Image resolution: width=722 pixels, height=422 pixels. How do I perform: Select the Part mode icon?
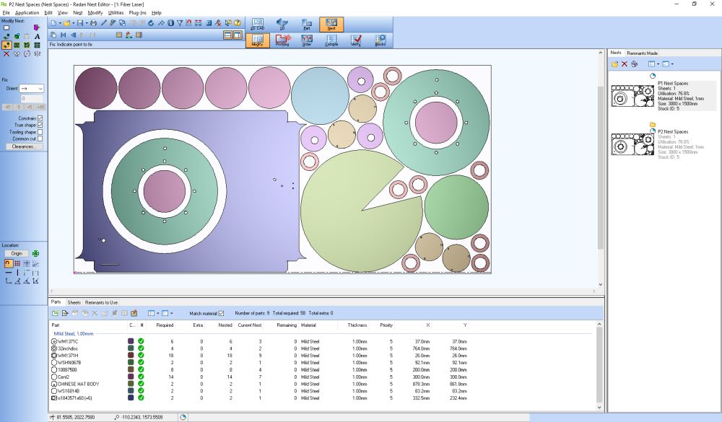coord(307,25)
